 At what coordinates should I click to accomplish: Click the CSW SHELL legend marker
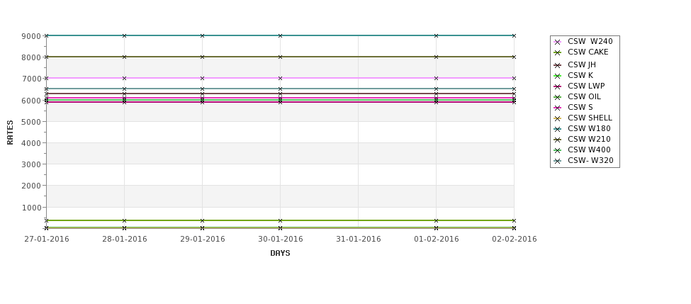point(558,118)
